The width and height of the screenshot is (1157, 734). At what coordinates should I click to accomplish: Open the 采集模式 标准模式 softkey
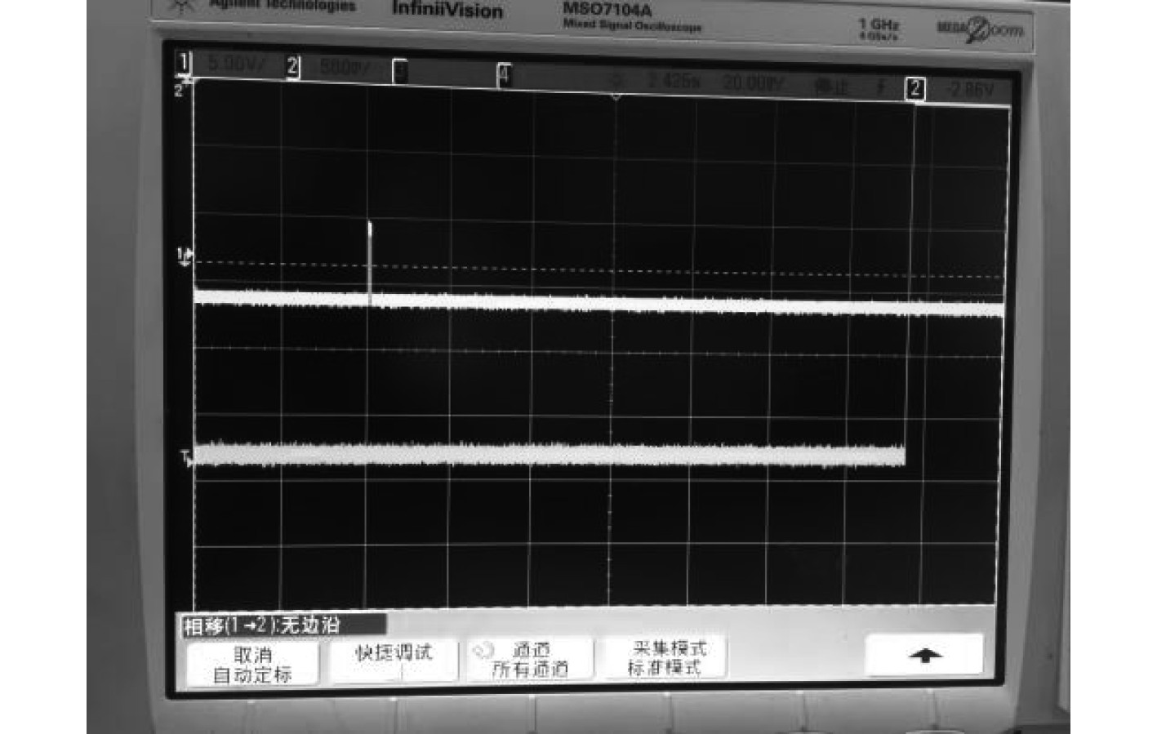666,657
